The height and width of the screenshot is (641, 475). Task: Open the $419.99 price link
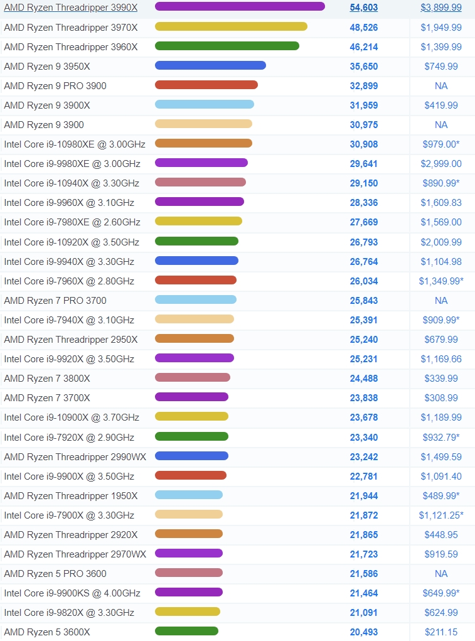pos(441,105)
